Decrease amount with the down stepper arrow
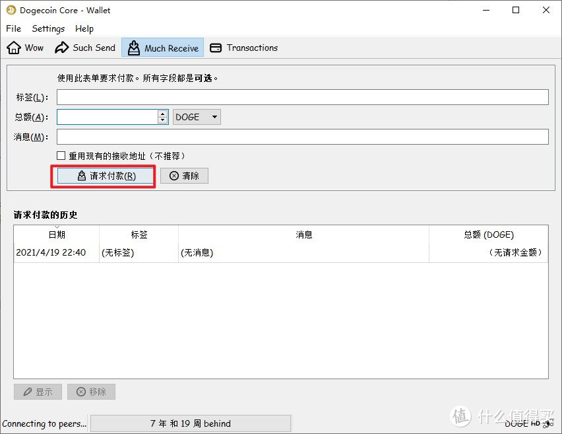The image size is (562, 434). [x=163, y=121]
